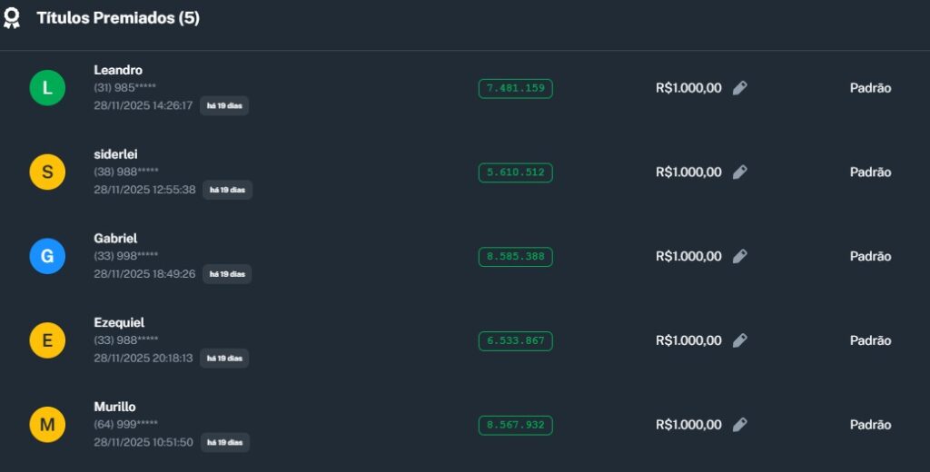Image resolution: width=930 pixels, height=472 pixels.
Task: Click ticket badge 8.567.932
Action: (515, 425)
